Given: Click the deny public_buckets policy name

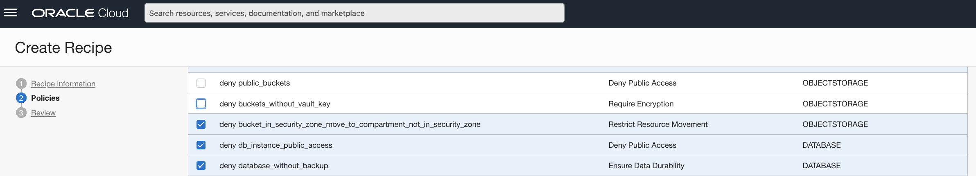Looking at the screenshot, I should pos(255,83).
